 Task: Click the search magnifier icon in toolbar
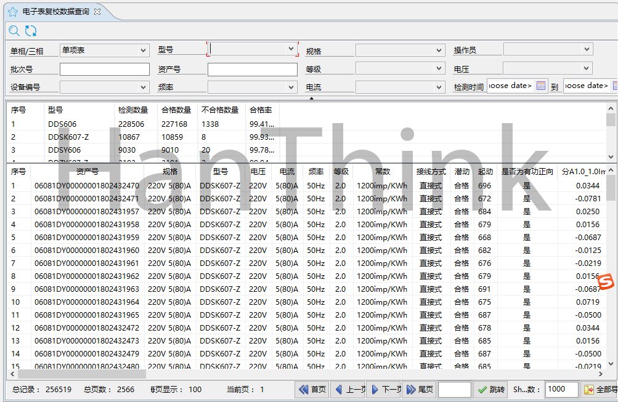coord(14,30)
